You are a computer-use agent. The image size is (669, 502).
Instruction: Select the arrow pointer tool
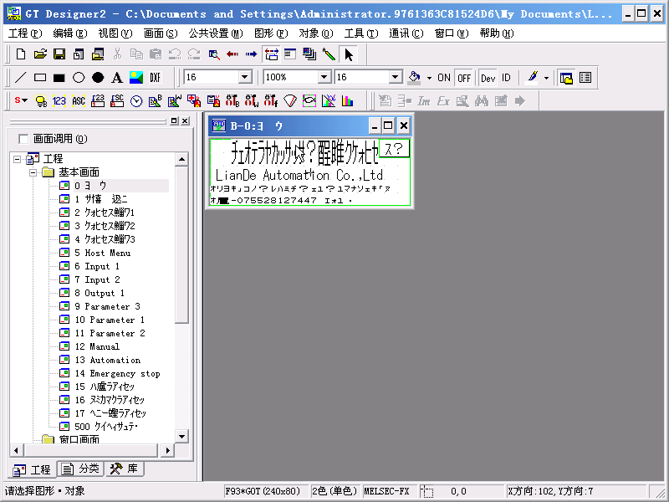click(x=349, y=54)
